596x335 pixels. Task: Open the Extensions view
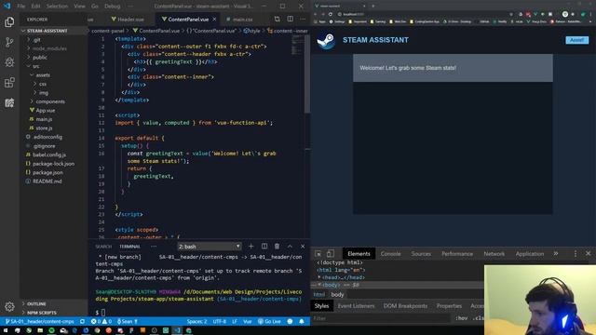click(9, 83)
